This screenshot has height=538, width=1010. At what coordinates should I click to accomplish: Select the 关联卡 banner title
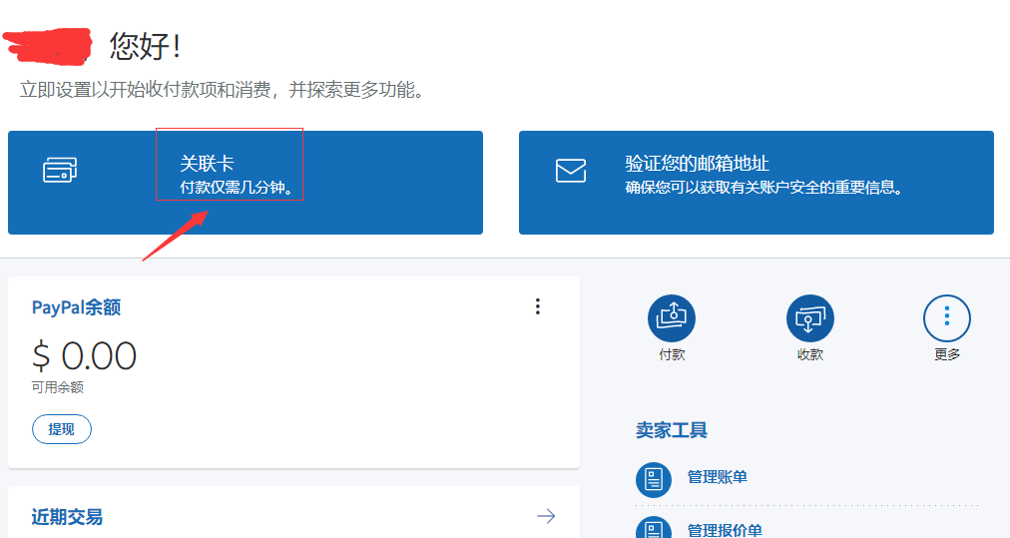point(207,164)
